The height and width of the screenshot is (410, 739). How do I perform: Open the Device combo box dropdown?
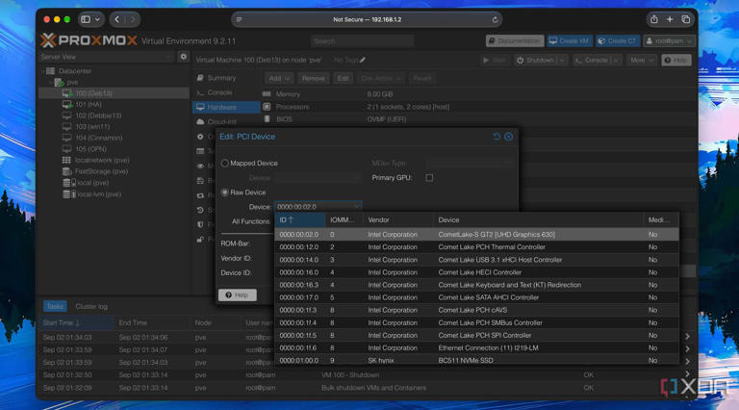point(357,207)
